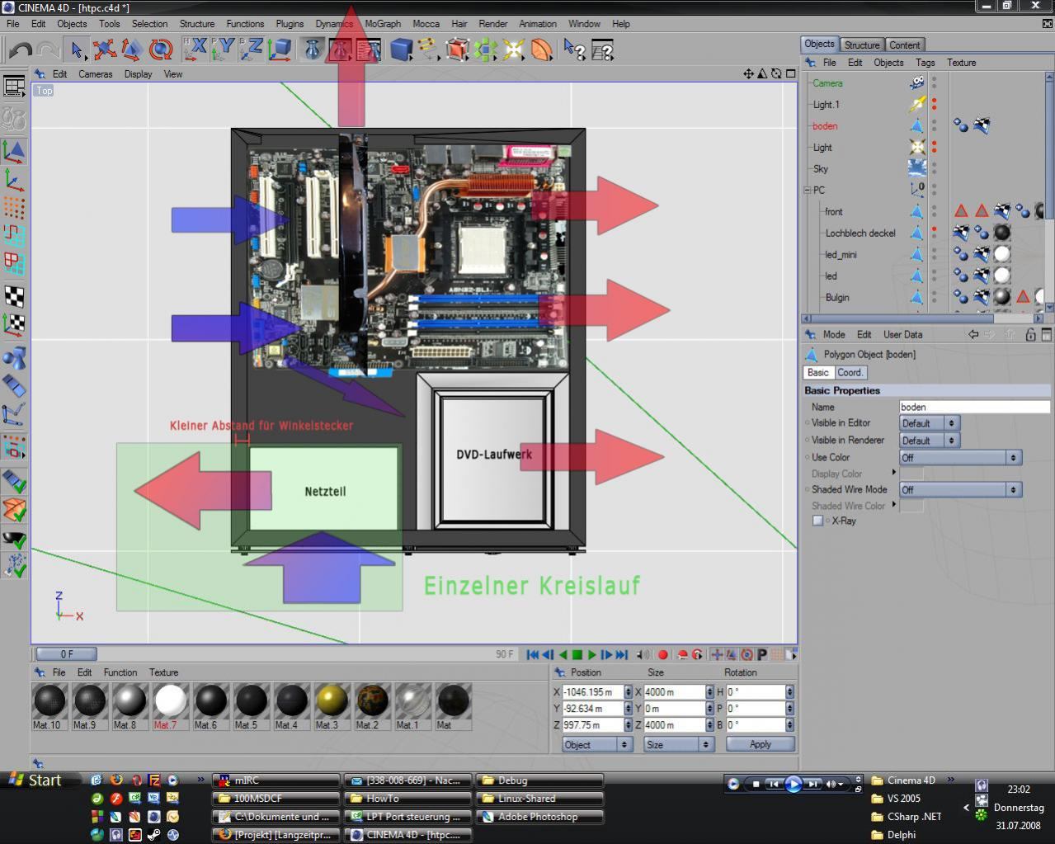Screen dimensions: 1055x844
Task: Collapse the PC object tree node
Action: click(808, 190)
